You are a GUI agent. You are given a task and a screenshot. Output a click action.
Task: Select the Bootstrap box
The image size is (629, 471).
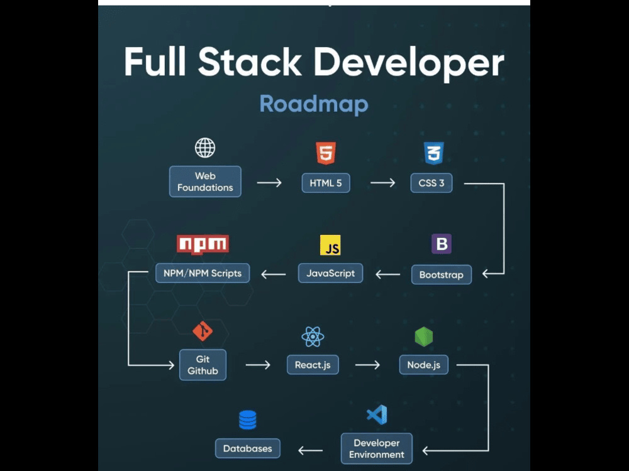pos(442,275)
